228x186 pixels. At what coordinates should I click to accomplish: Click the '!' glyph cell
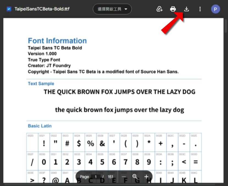tap(44, 142)
